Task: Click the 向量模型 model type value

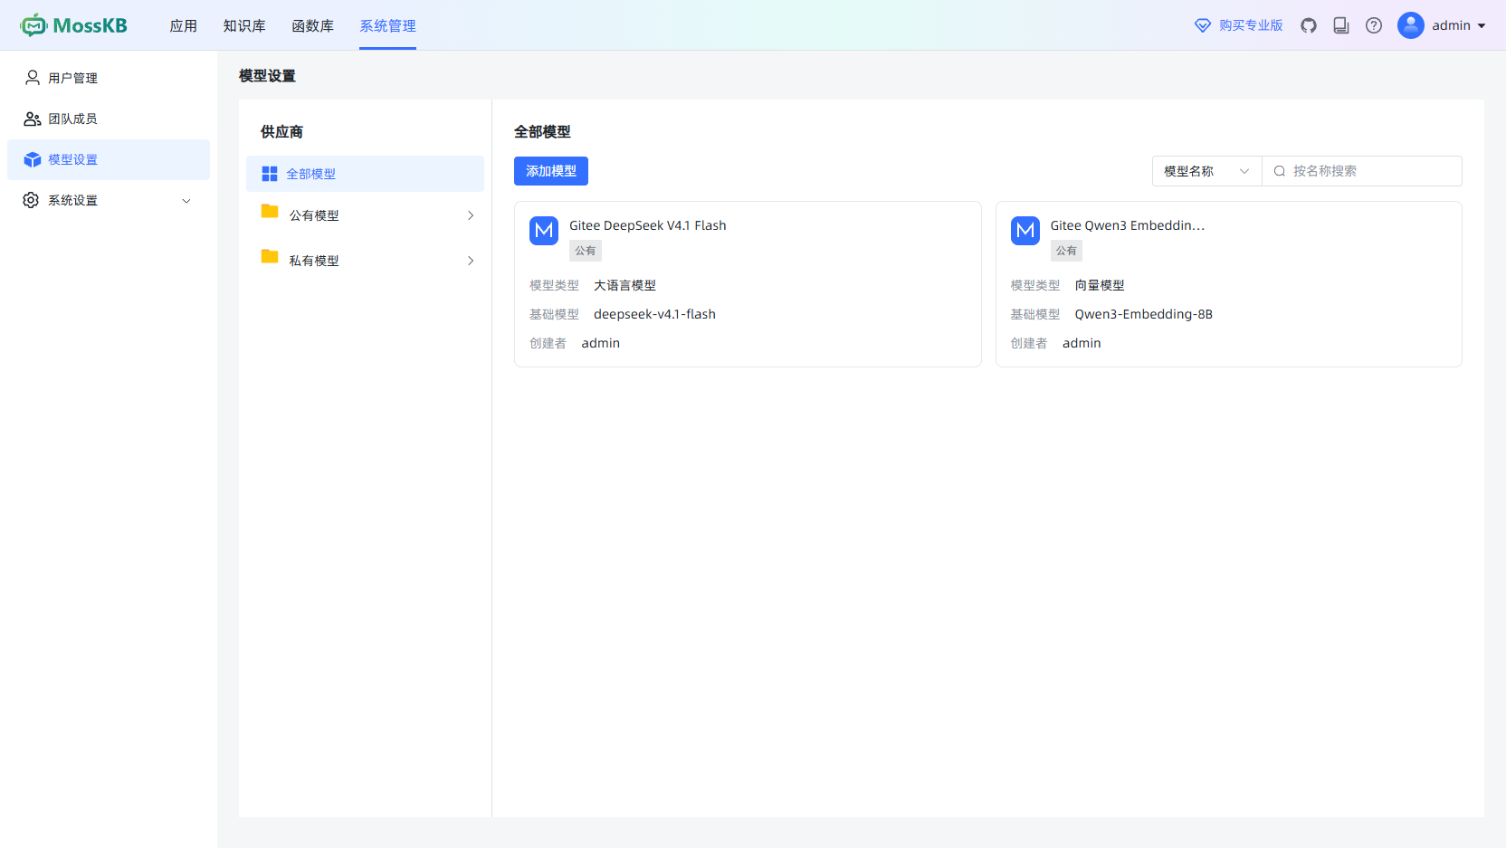Action: tap(1100, 285)
